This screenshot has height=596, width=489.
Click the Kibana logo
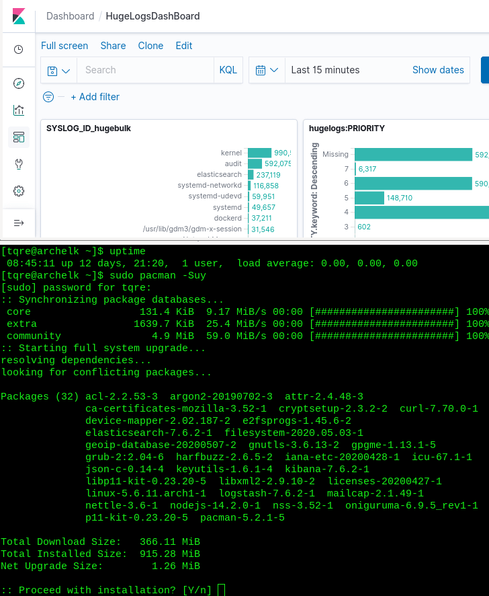pos(19,16)
